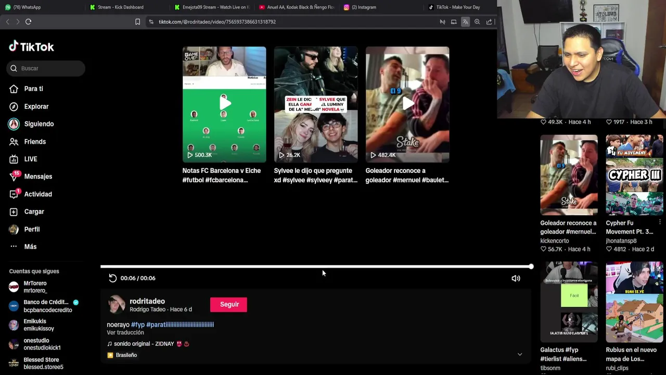Open rodritadeo's profile avatar

117,305
